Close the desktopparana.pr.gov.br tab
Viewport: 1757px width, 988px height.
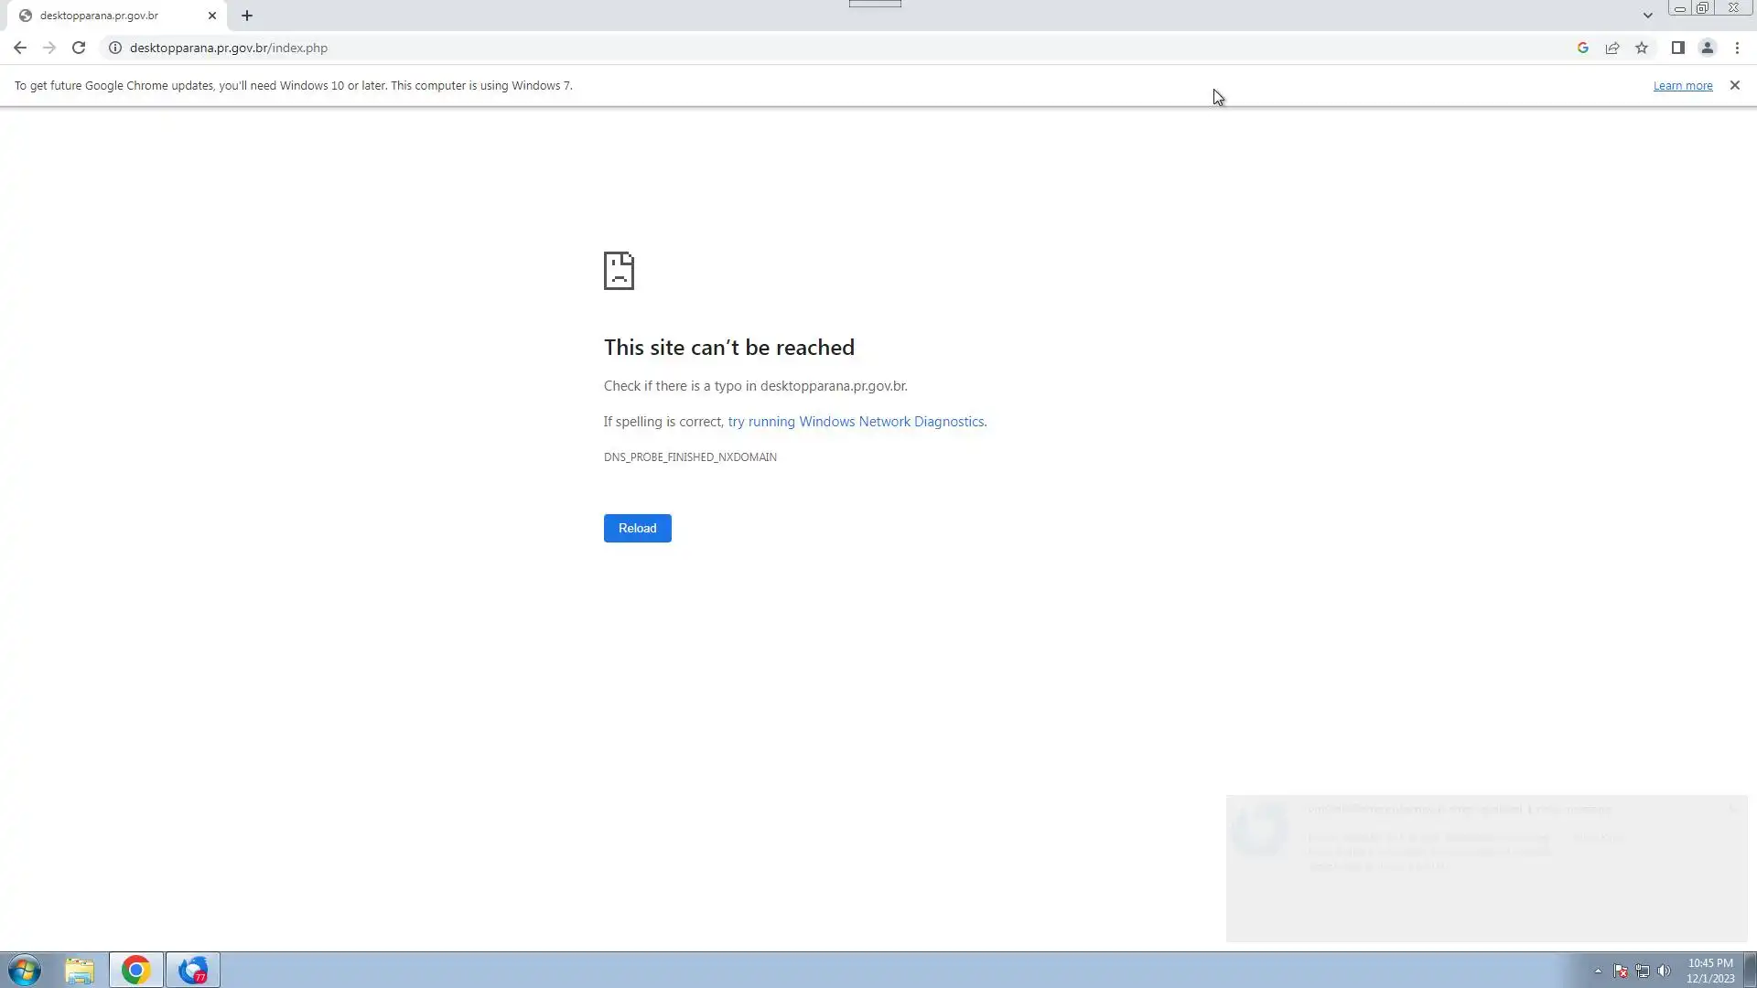click(x=212, y=16)
